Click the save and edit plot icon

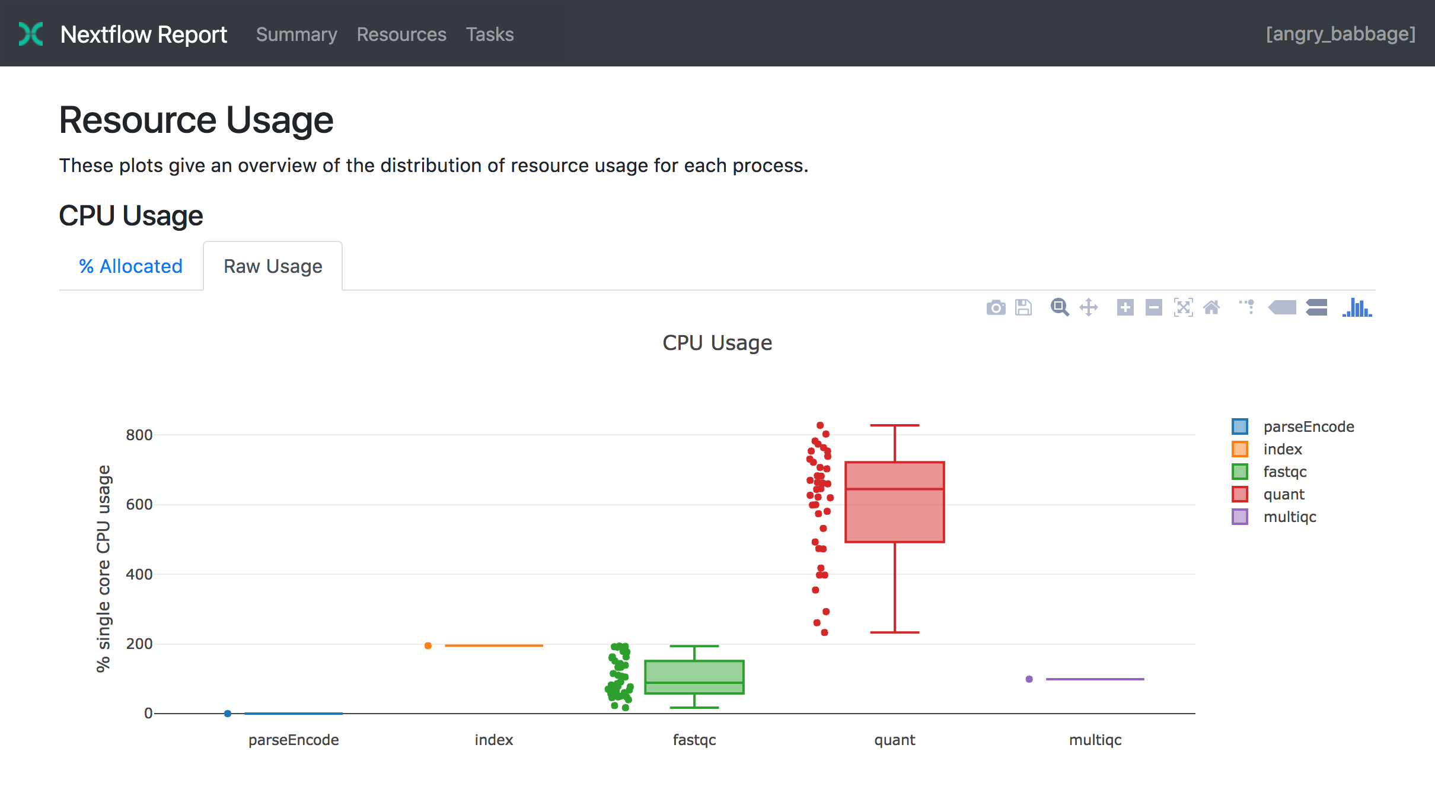coord(1023,307)
